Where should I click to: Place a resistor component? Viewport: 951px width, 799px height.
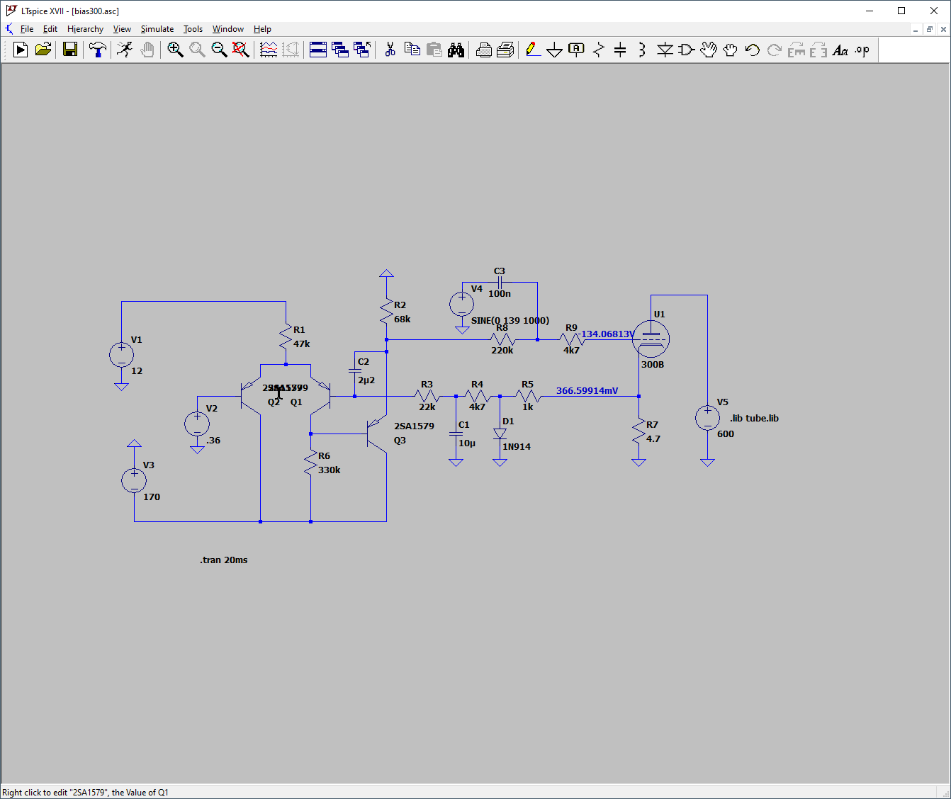point(599,50)
